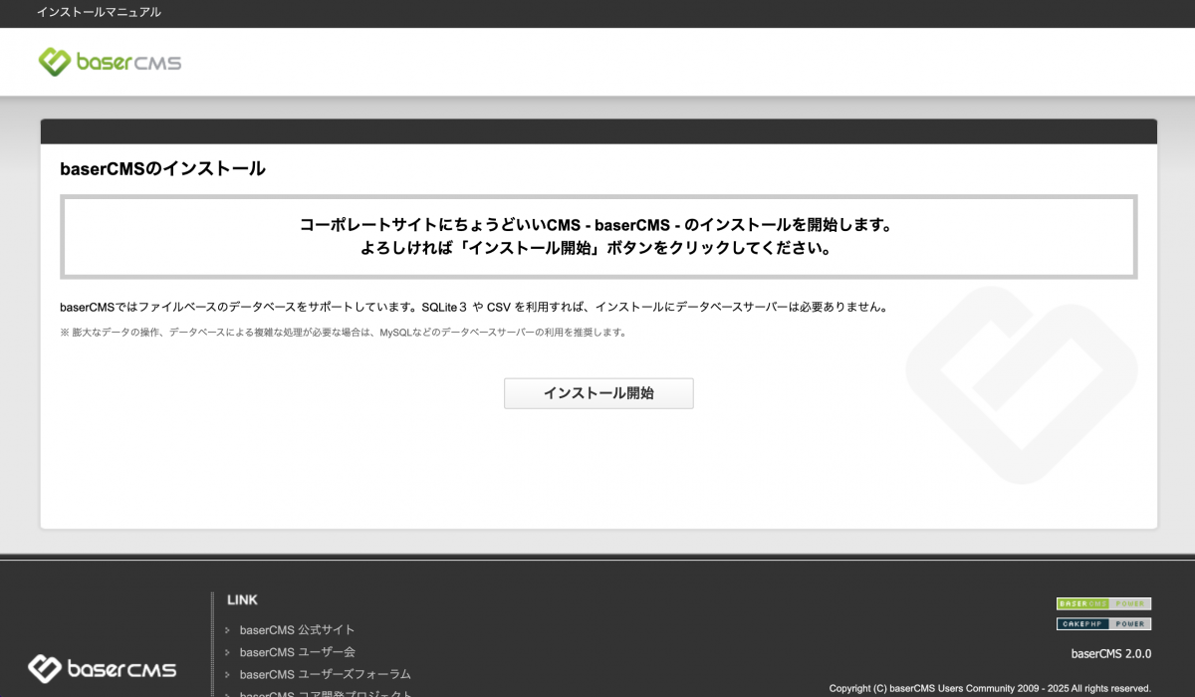The height and width of the screenshot is (697, 1195).
Task: Click the bordered install announcement message box
Action: click(x=597, y=237)
